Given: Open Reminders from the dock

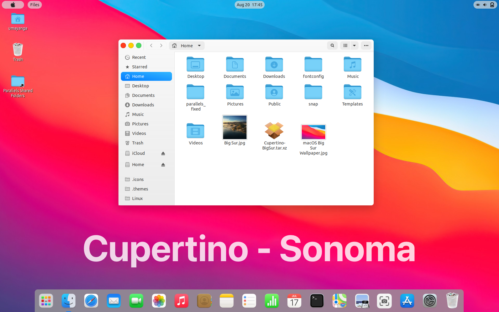Looking at the screenshot, I should [249, 301].
